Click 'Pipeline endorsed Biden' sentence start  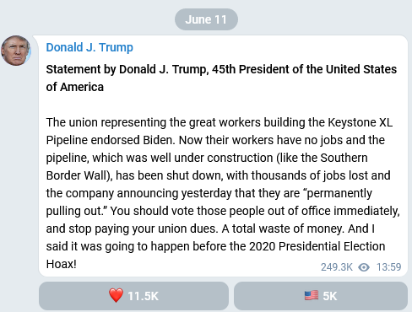click(111, 140)
